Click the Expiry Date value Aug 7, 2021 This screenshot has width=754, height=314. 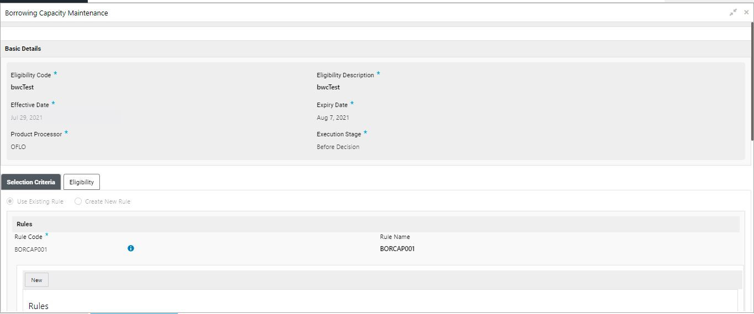[x=333, y=118]
